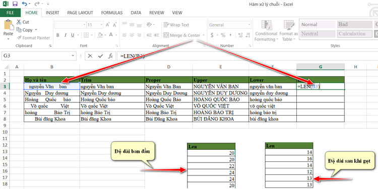Image resolution: width=378 pixels, height=189 pixels.
Task: Click the Percent Style icon
Action: pyautogui.click(x=223, y=35)
